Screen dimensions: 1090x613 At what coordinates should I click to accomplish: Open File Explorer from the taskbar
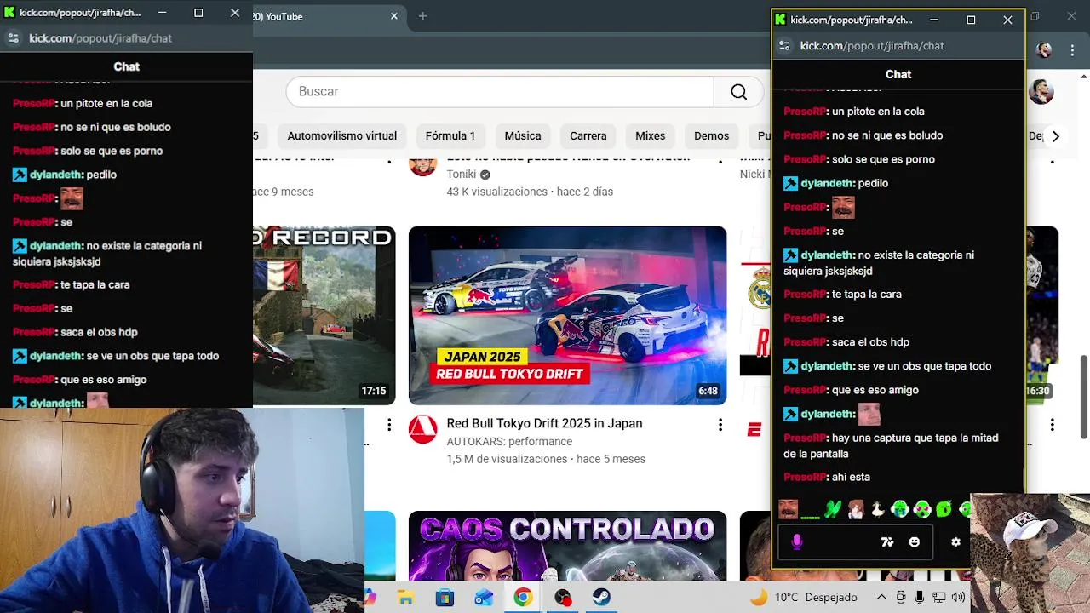point(405,598)
